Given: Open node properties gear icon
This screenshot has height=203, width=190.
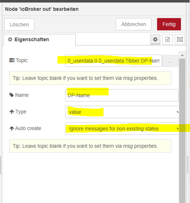Looking at the screenshot, I should tap(155, 39).
